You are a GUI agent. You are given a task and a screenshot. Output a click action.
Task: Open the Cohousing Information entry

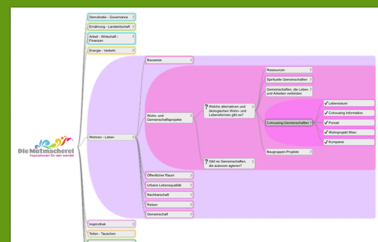point(348,113)
